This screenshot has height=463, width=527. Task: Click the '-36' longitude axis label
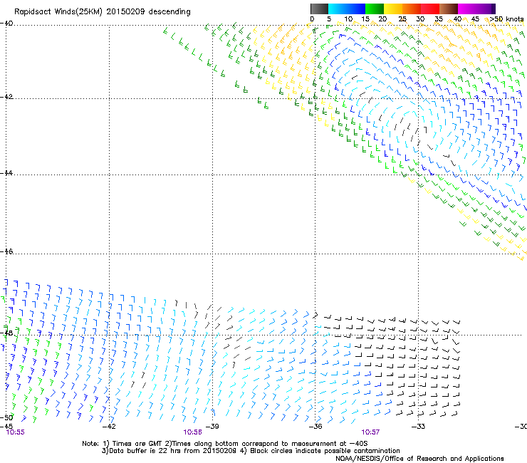pyautogui.click(x=315, y=427)
